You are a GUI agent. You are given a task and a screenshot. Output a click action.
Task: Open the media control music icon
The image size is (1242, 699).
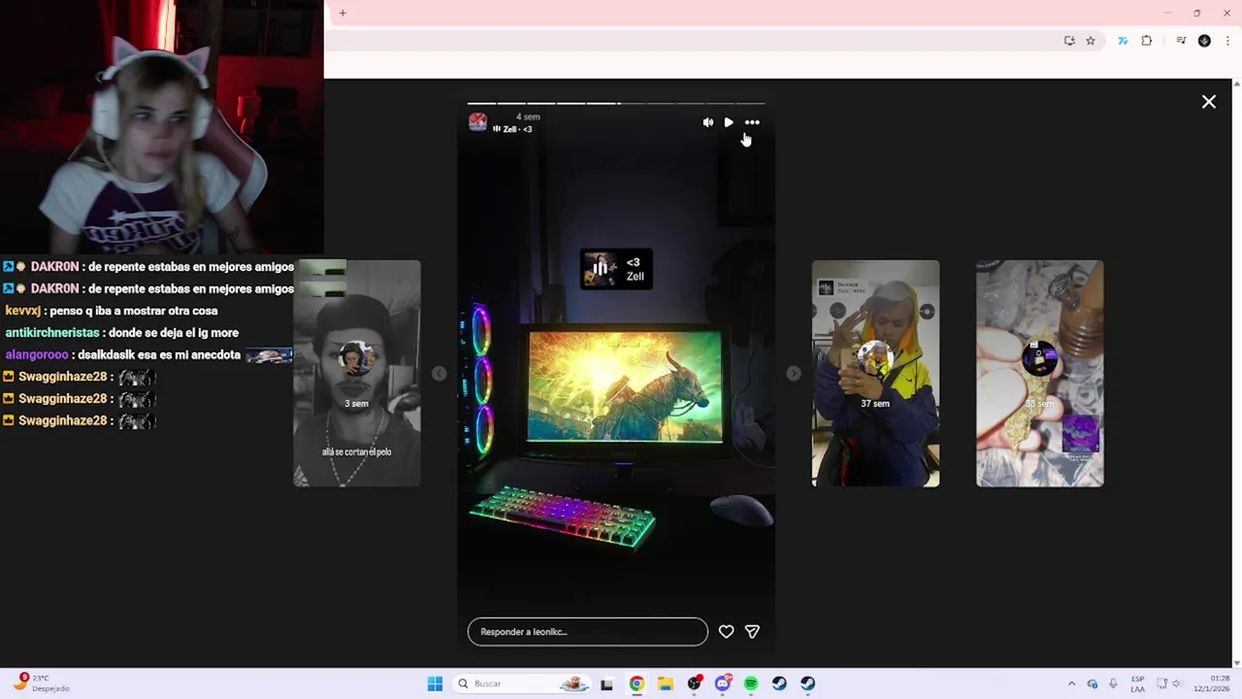tap(1181, 41)
